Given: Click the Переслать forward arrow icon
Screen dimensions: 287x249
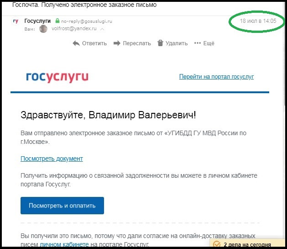Looking at the screenshot, I should (117, 43).
